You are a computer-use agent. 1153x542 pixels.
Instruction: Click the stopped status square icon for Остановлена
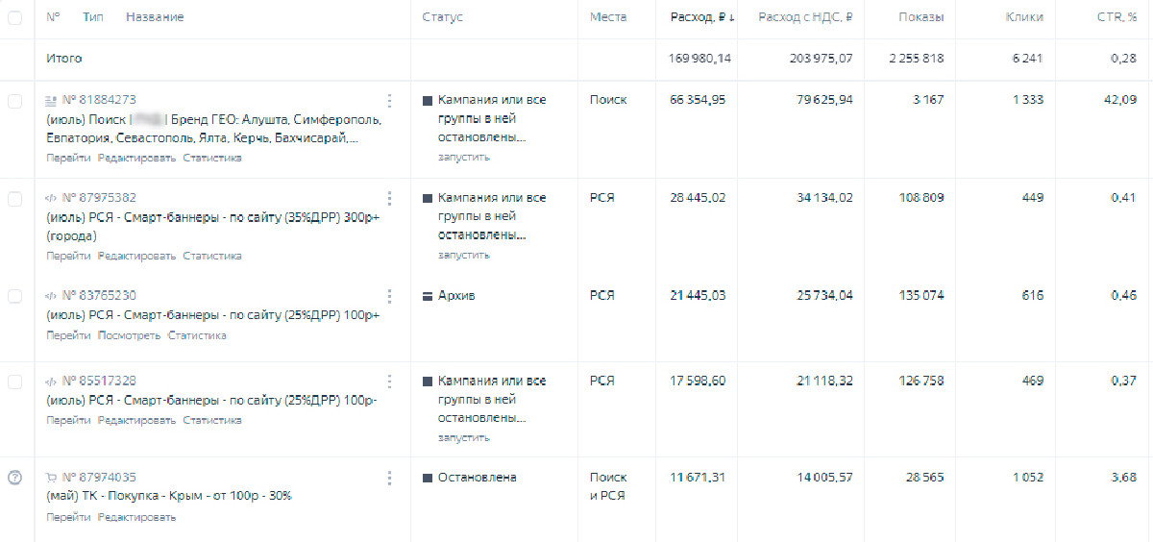428,478
